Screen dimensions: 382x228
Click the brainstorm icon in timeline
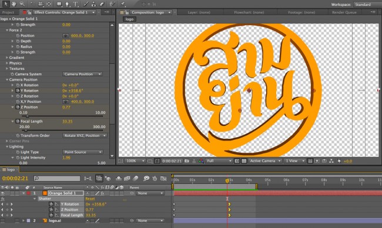146,179
